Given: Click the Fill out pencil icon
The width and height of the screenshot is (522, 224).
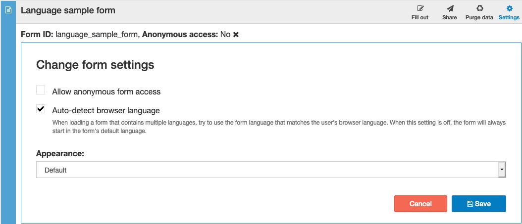Looking at the screenshot, I should pyautogui.click(x=420, y=8).
